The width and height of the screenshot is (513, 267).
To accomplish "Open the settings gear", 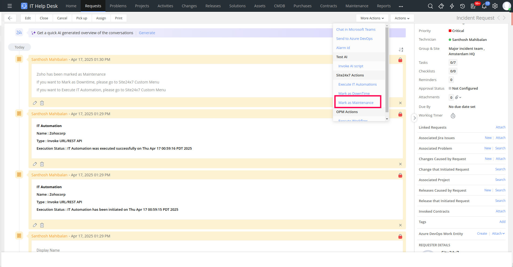I will tap(495, 6).
